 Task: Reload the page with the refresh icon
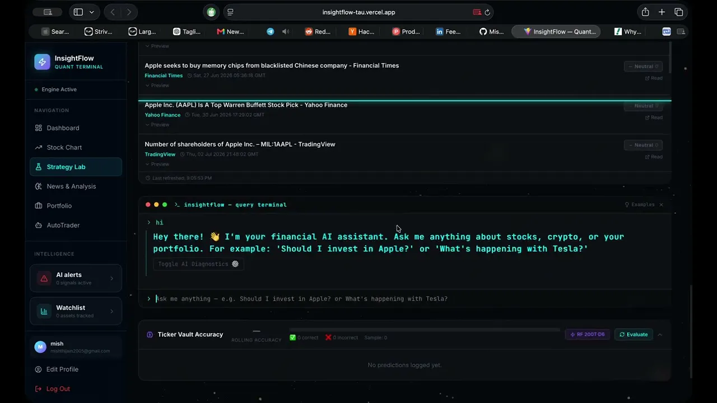[487, 12]
